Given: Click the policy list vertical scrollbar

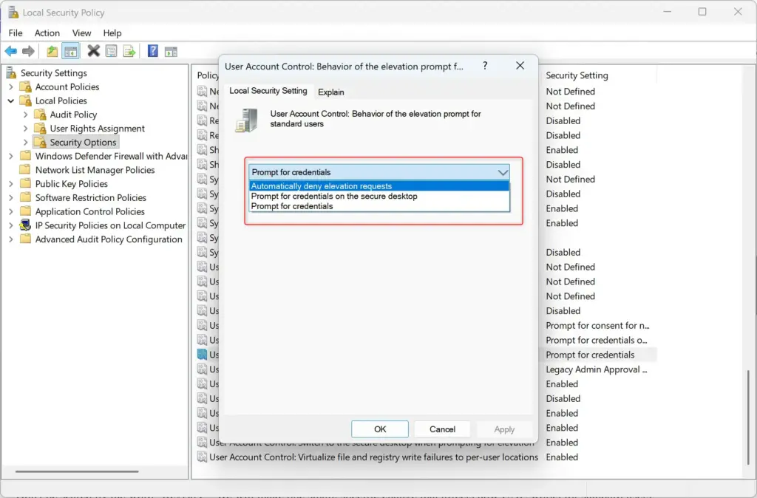Looking at the screenshot, I should [x=748, y=417].
